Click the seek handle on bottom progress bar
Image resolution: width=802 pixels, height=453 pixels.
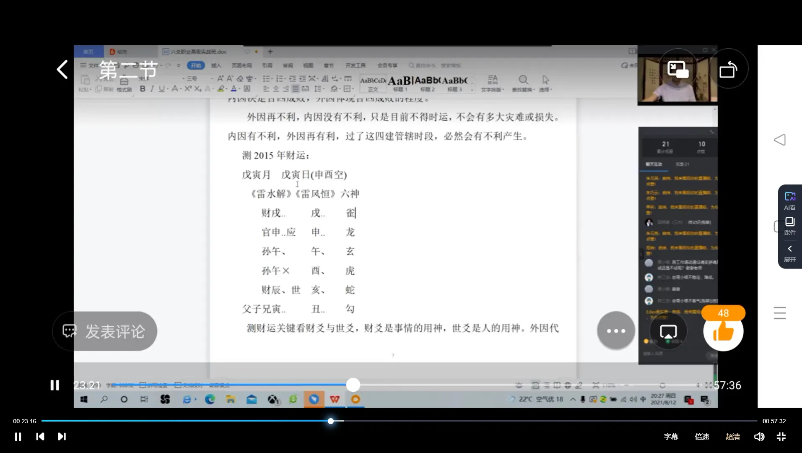[331, 421]
